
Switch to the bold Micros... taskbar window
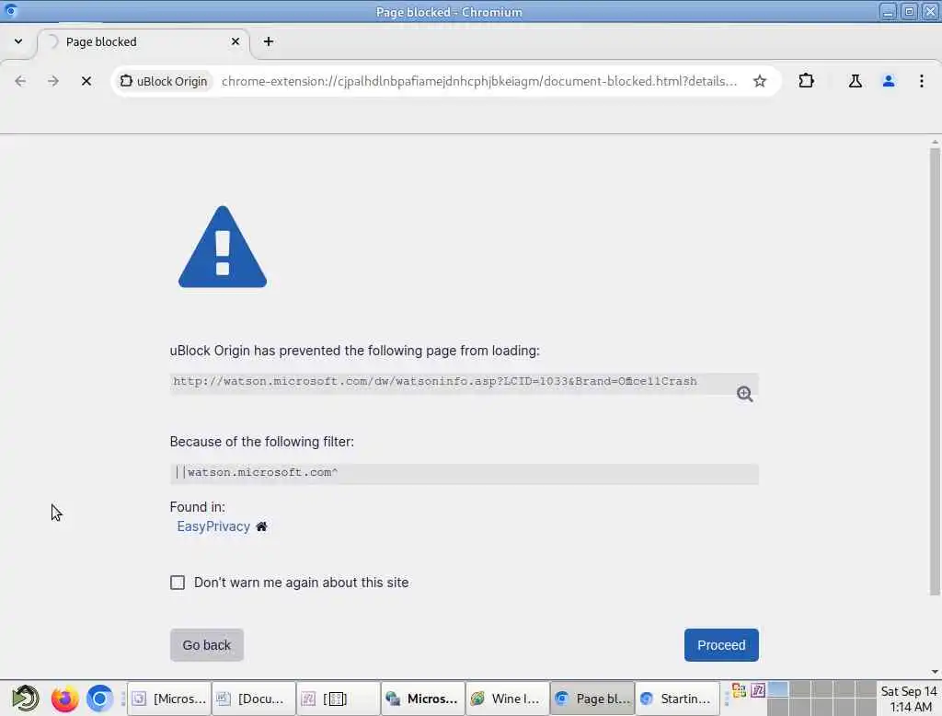coord(423,699)
